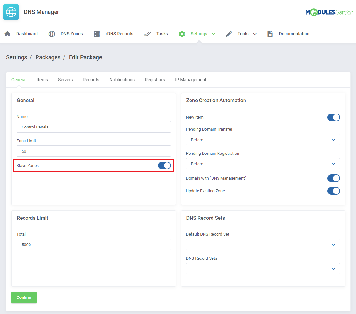Click the Zone Creation Automation heading
The image size is (356, 314).
(216, 101)
